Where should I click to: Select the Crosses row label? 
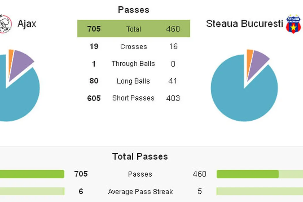pyautogui.click(x=133, y=47)
